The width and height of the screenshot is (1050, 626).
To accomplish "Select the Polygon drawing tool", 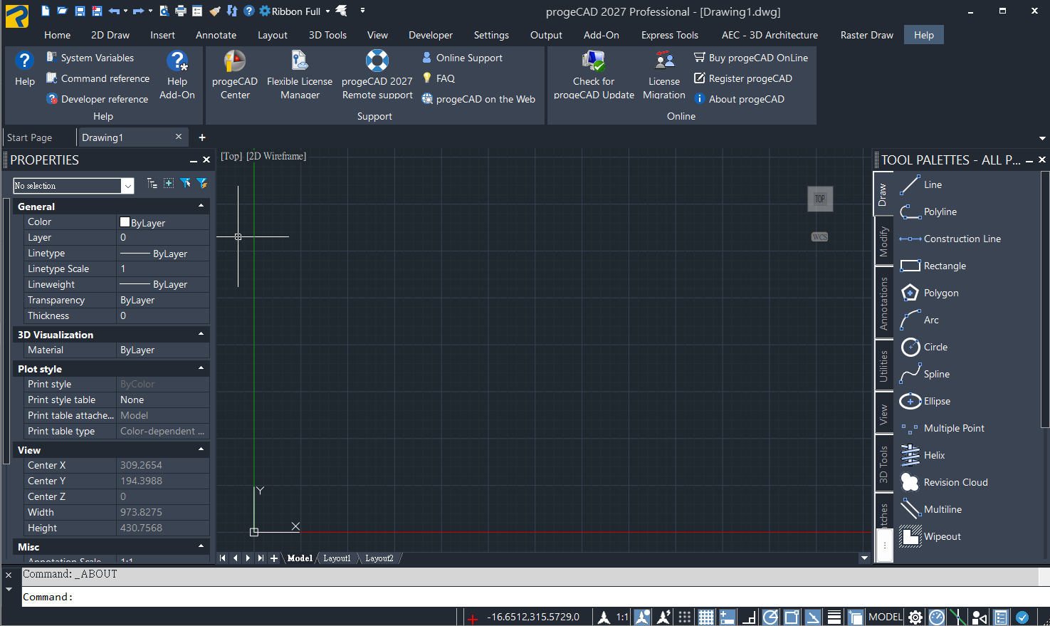I will (x=929, y=293).
